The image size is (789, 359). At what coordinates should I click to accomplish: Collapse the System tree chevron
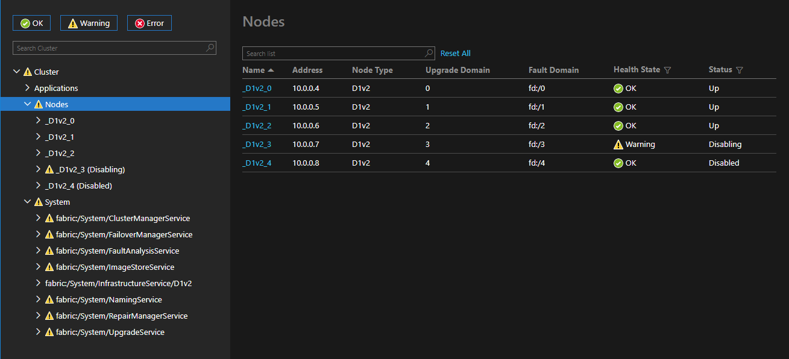coord(27,202)
